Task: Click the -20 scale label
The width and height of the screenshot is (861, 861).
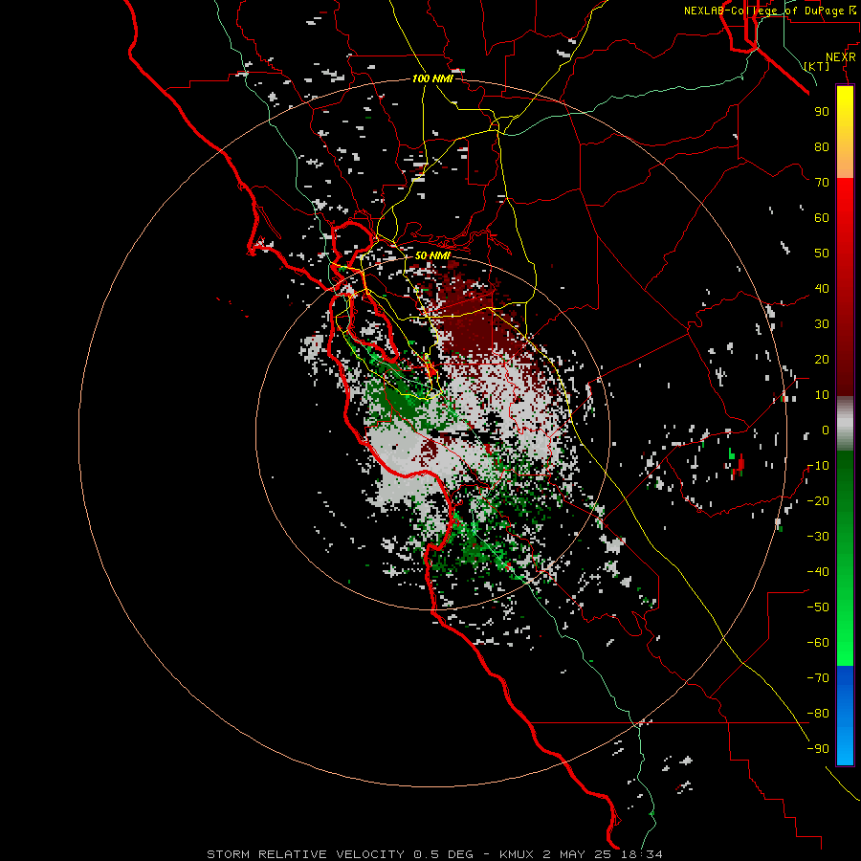Action: [818, 501]
